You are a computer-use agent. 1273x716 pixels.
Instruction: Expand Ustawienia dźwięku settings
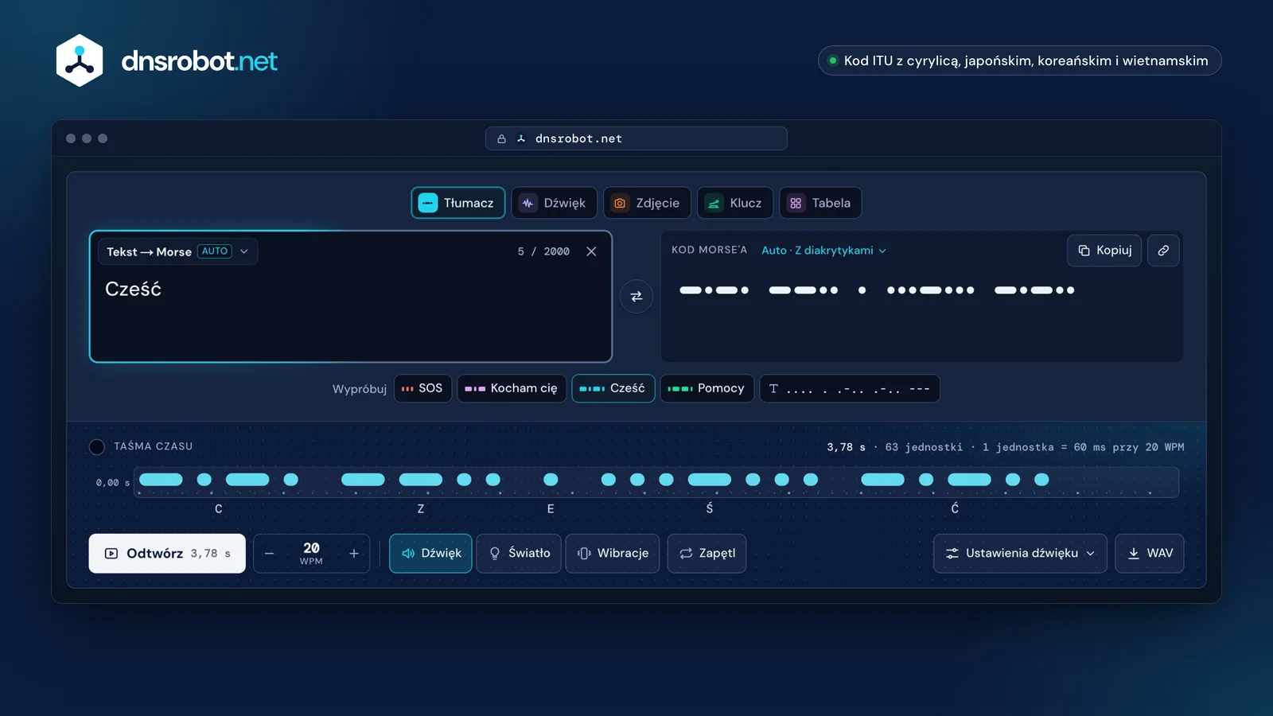click(1020, 554)
